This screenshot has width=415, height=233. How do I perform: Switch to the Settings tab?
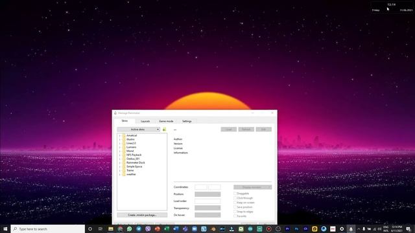click(187, 121)
